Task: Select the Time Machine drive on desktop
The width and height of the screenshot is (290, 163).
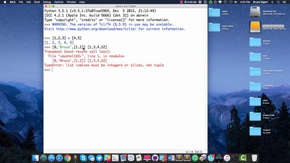Action: pos(255,27)
